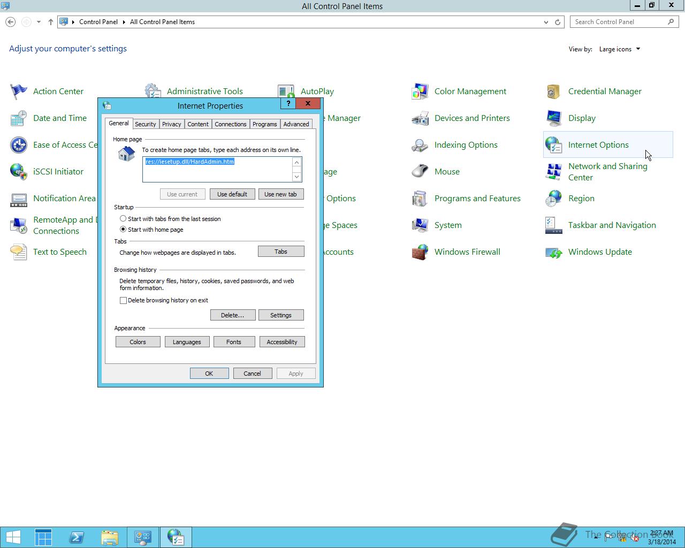Expand the Control Panel breadcrumb arrow
This screenshot has height=548, width=685.
pyautogui.click(x=124, y=22)
